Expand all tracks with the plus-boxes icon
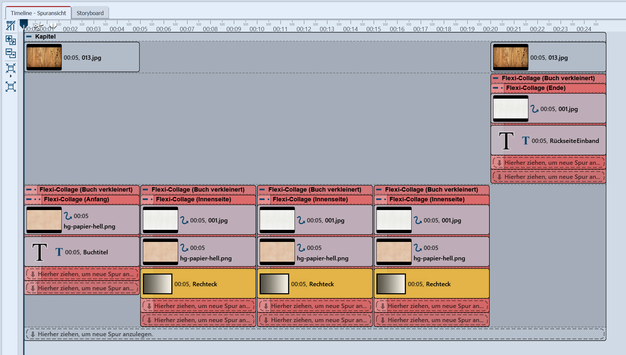Viewport: 626px width, 355px height. [10, 40]
